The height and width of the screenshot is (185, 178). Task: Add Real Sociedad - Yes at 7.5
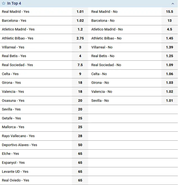(80, 65)
